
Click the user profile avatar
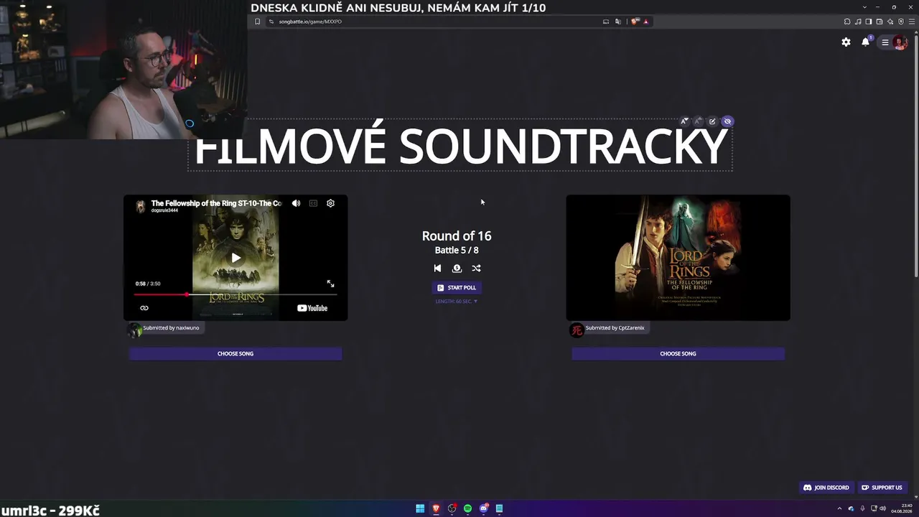[x=900, y=42]
